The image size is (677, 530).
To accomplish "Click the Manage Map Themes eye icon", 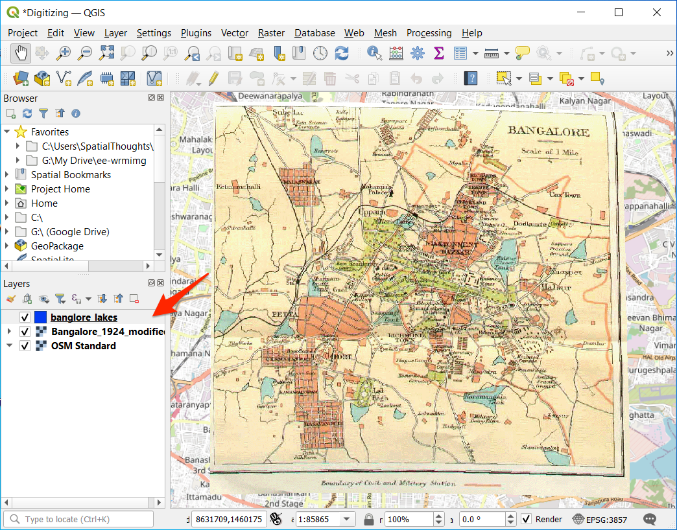I will coord(43,299).
